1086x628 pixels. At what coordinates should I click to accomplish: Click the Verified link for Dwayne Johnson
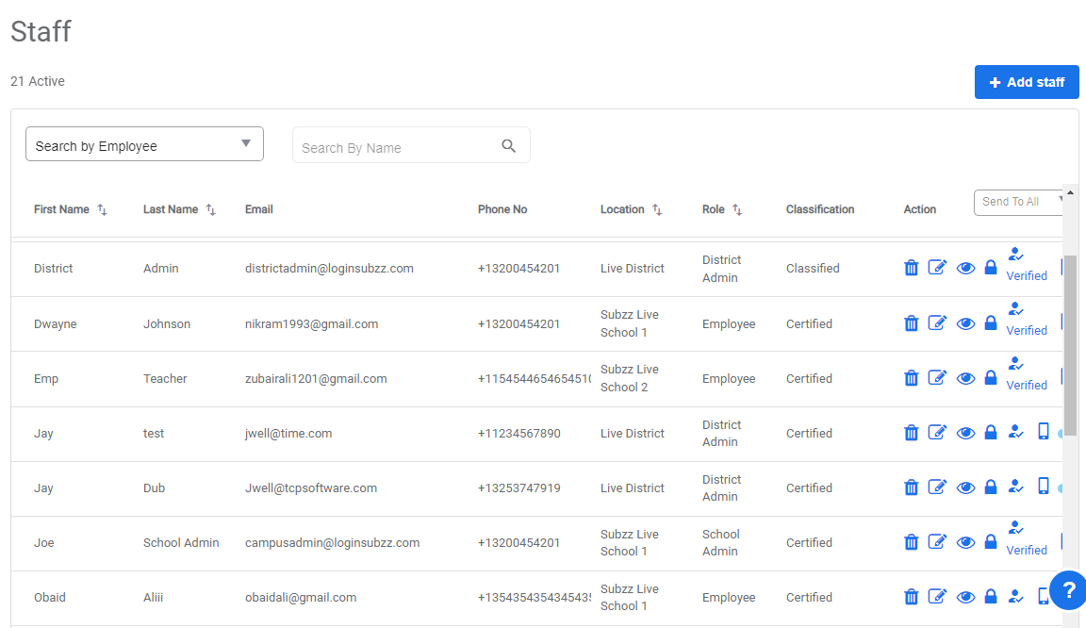tap(1027, 330)
